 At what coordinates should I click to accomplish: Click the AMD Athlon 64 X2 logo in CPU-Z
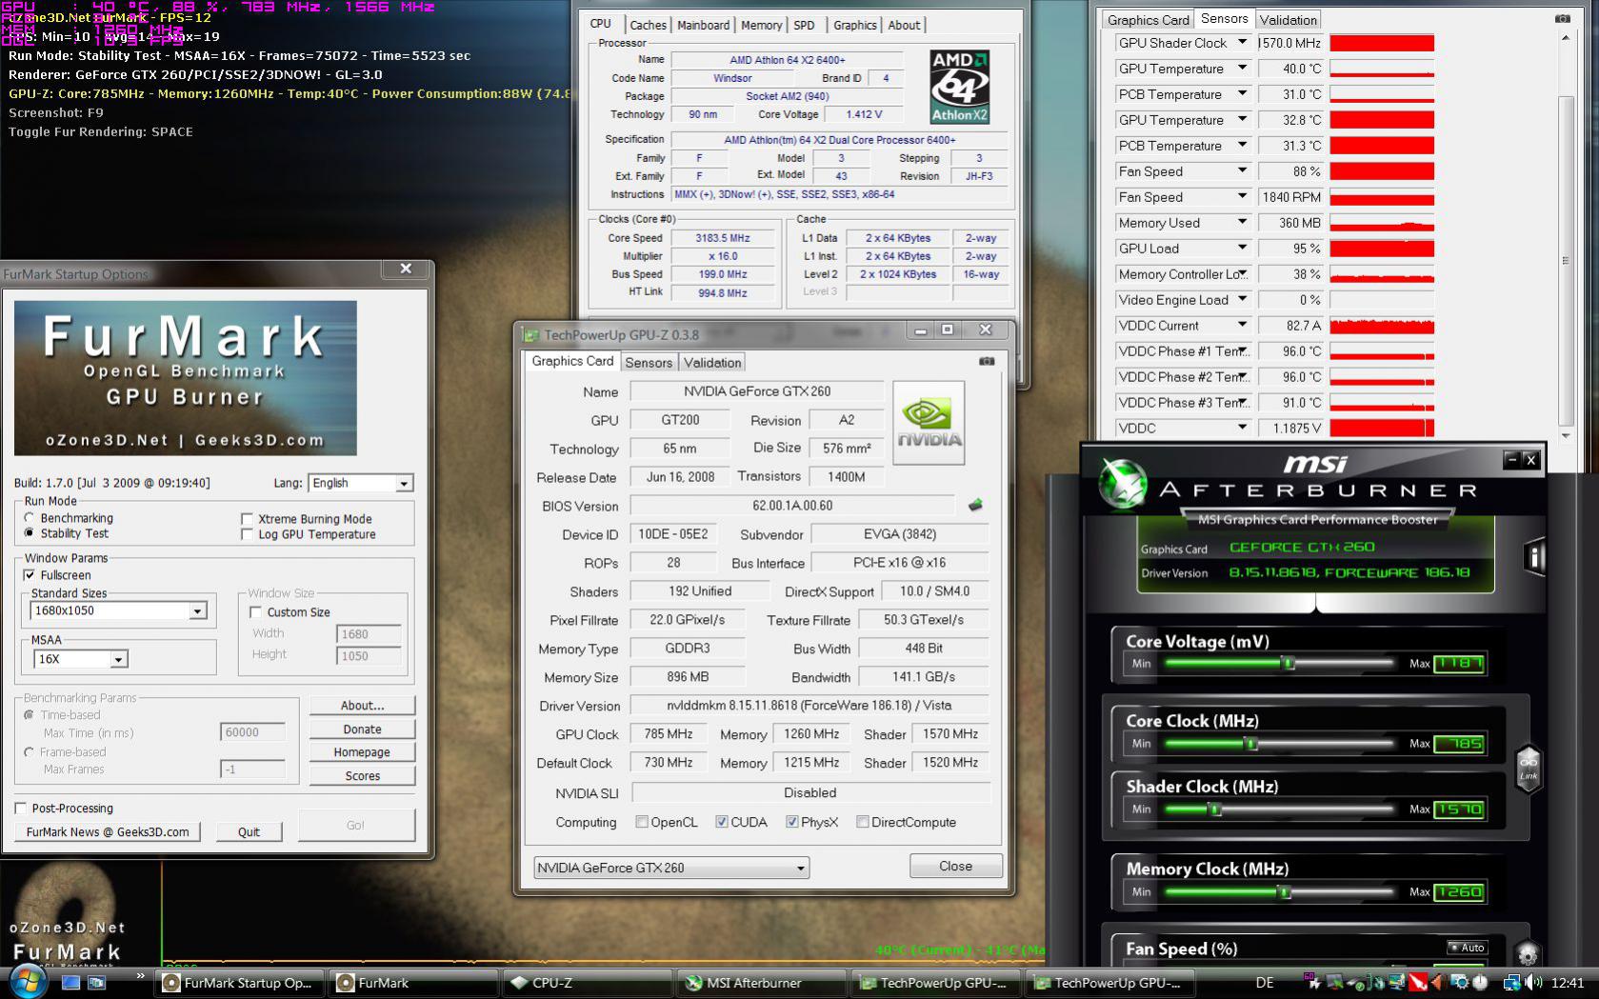coord(959,88)
